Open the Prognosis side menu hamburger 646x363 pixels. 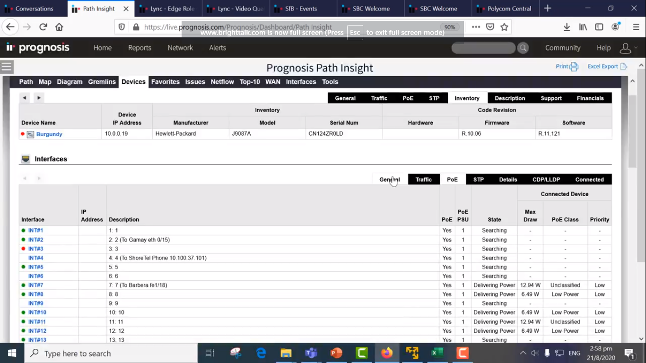tap(7, 67)
